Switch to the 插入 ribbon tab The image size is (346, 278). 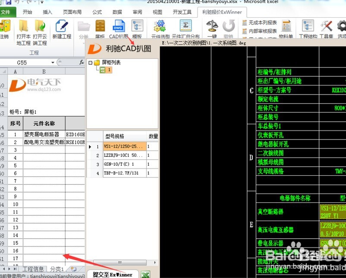(x=47, y=12)
